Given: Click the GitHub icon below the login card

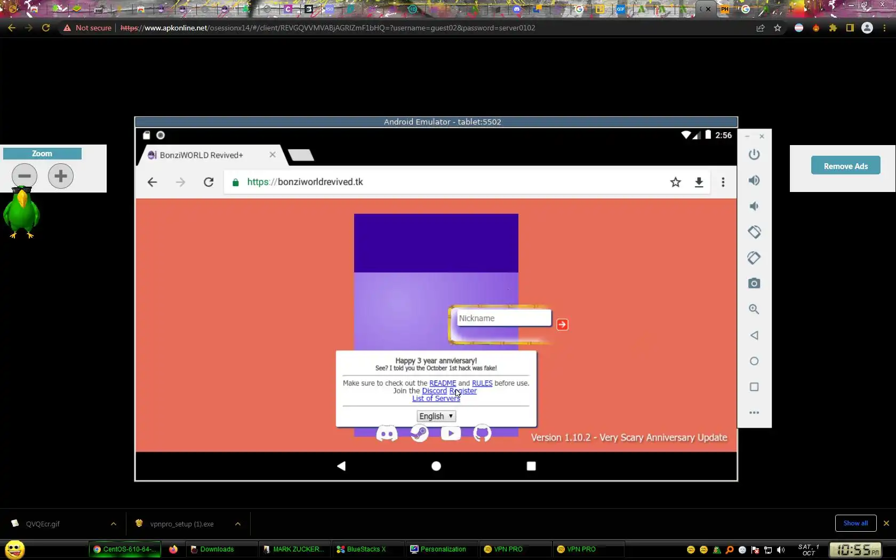Looking at the screenshot, I should coord(482,434).
